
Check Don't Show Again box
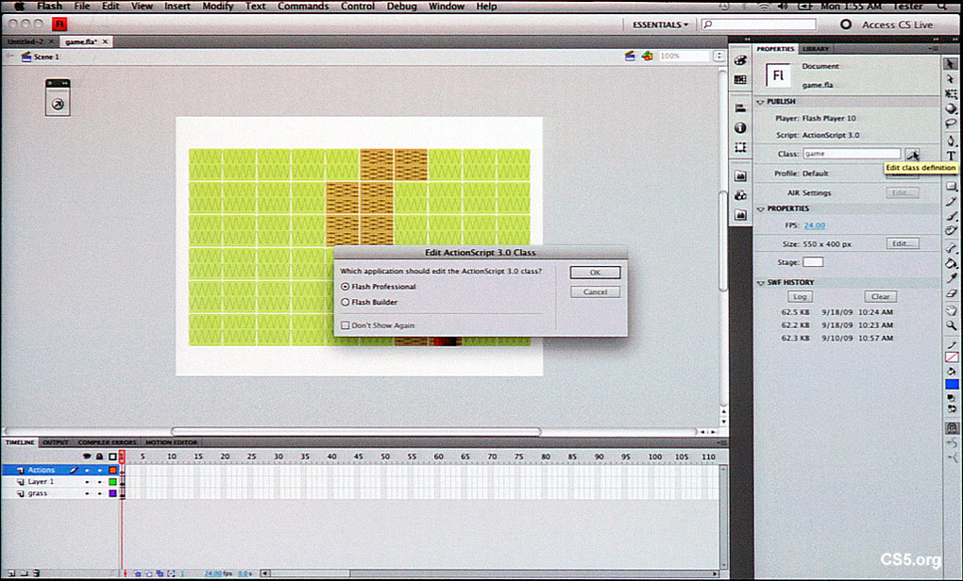click(346, 325)
